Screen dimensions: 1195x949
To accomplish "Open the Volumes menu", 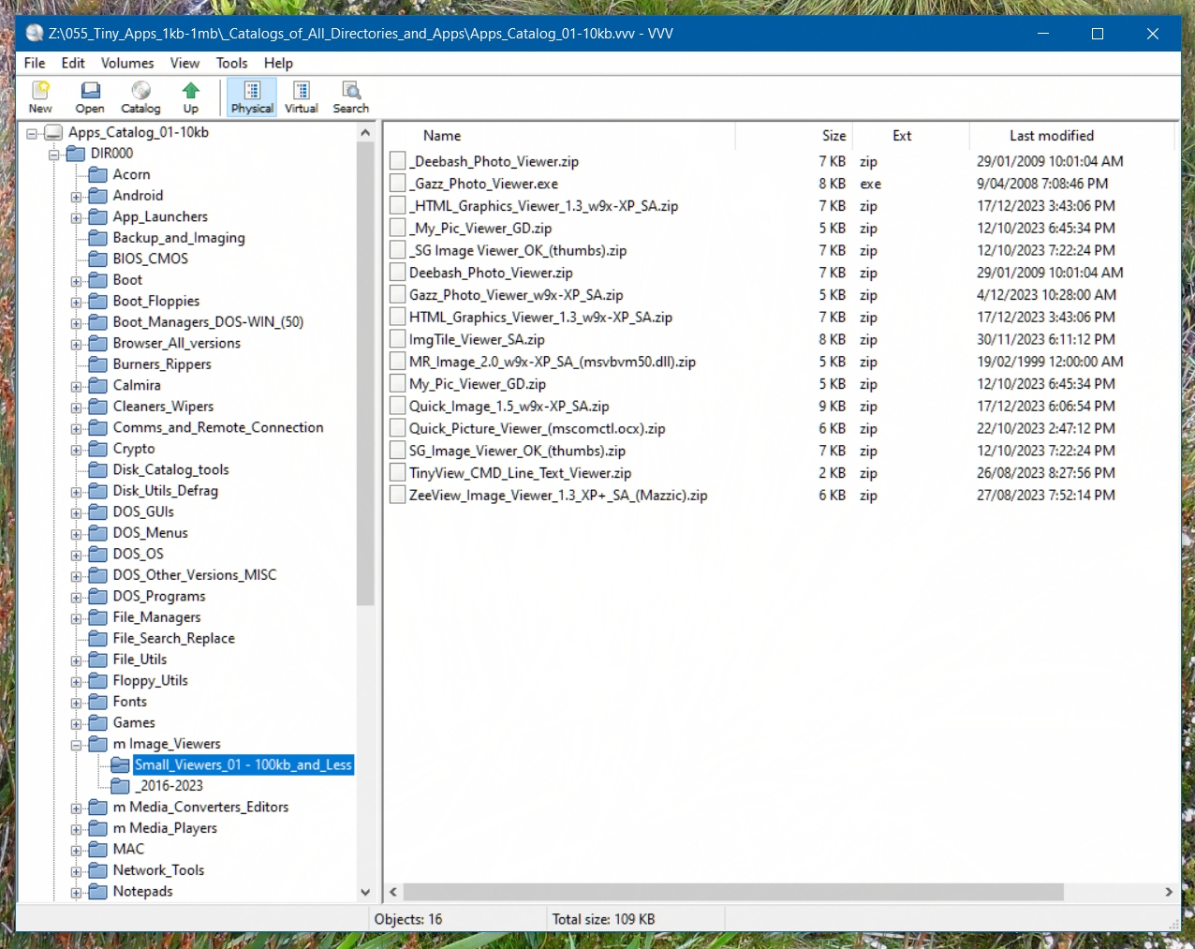I will pyautogui.click(x=127, y=63).
